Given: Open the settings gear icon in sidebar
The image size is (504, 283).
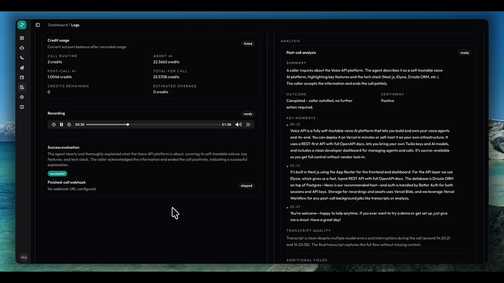Looking at the screenshot, I should point(22,97).
